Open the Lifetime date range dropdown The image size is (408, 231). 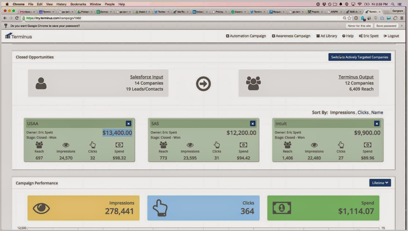(380, 183)
